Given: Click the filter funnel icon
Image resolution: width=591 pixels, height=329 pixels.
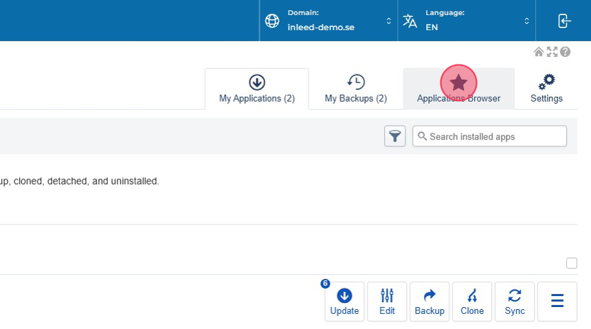Looking at the screenshot, I should [394, 136].
